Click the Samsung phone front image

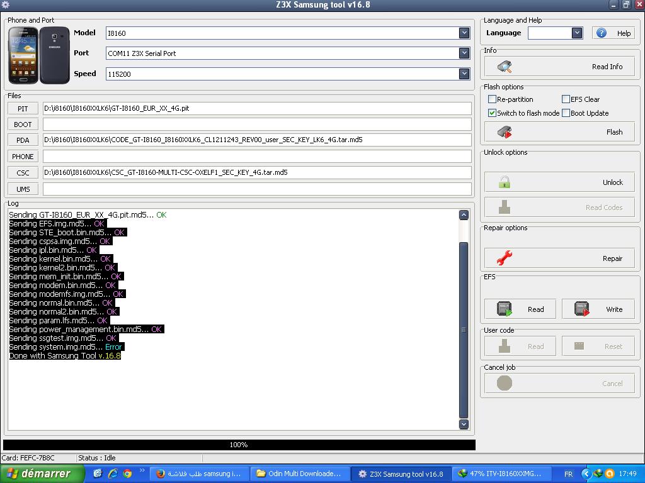tap(23, 55)
